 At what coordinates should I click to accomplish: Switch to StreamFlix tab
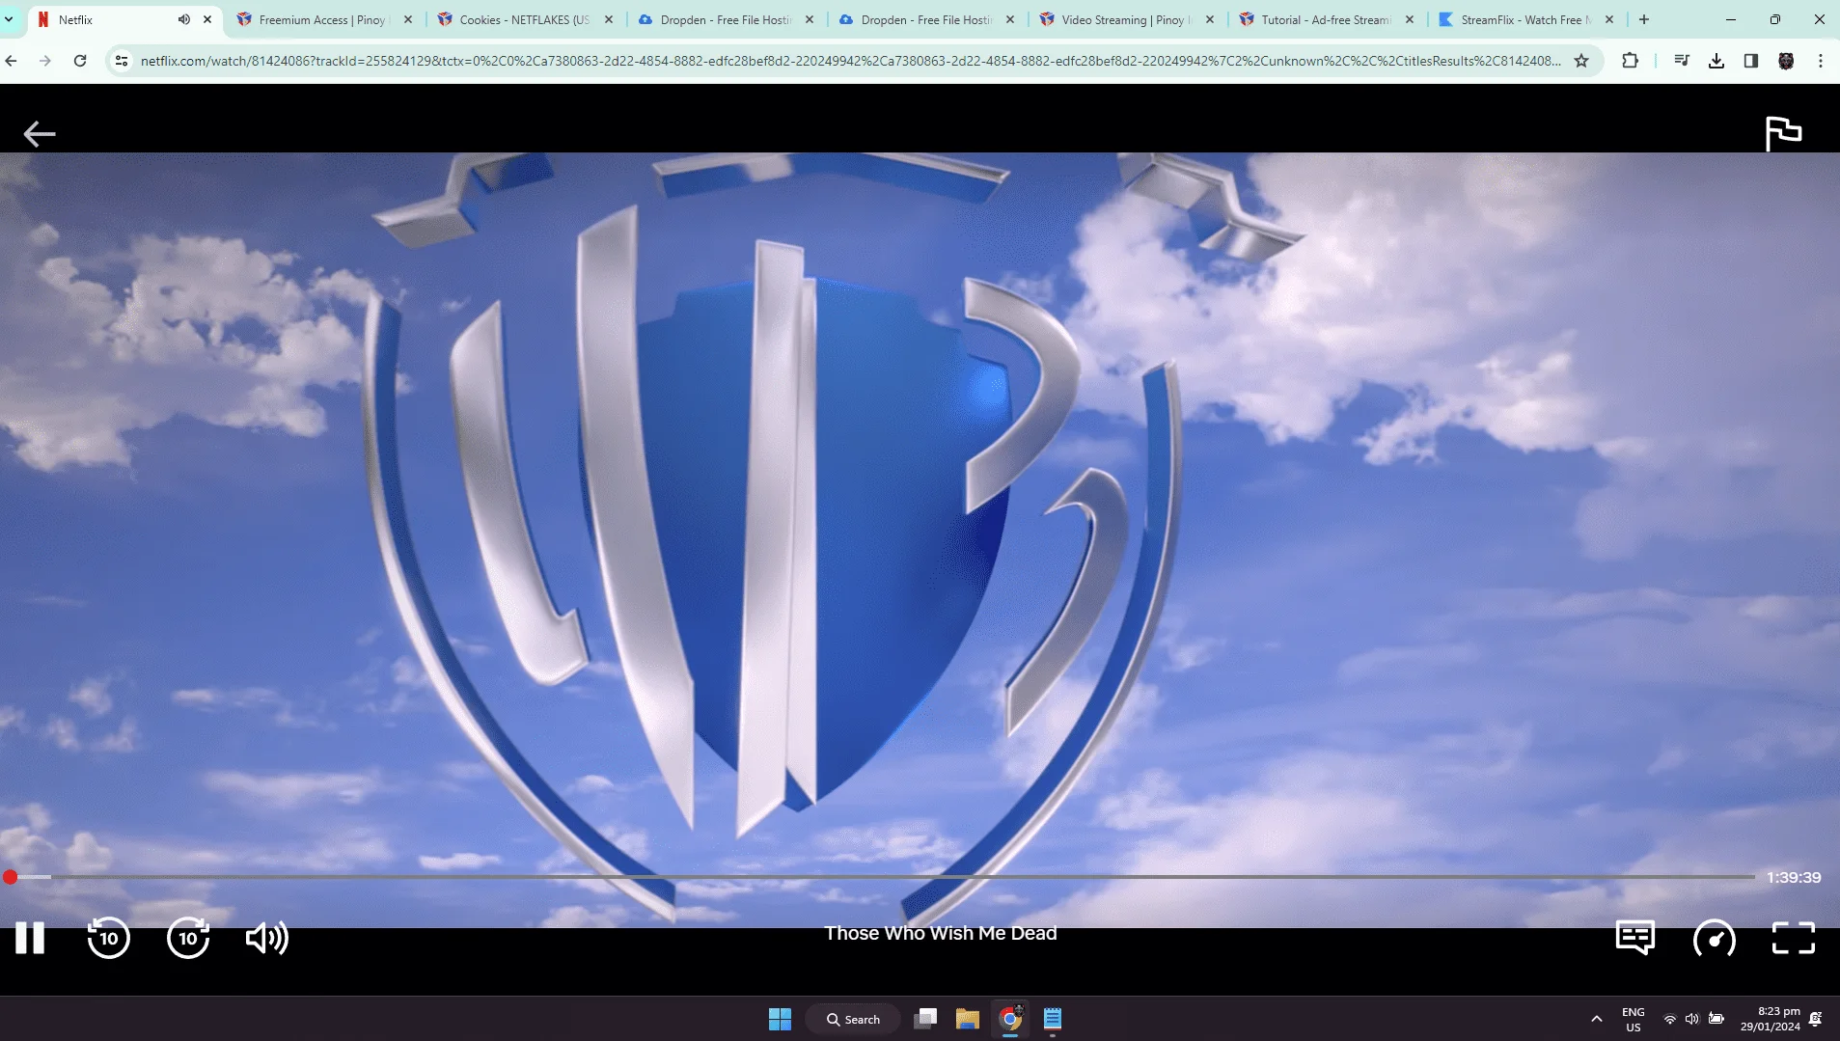pos(1525,19)
